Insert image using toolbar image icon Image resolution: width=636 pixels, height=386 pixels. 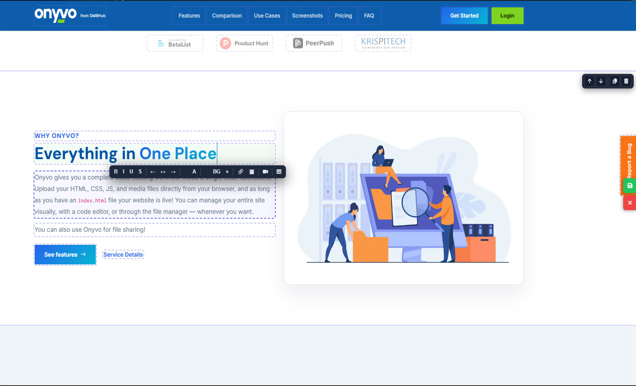click(252, 172)
